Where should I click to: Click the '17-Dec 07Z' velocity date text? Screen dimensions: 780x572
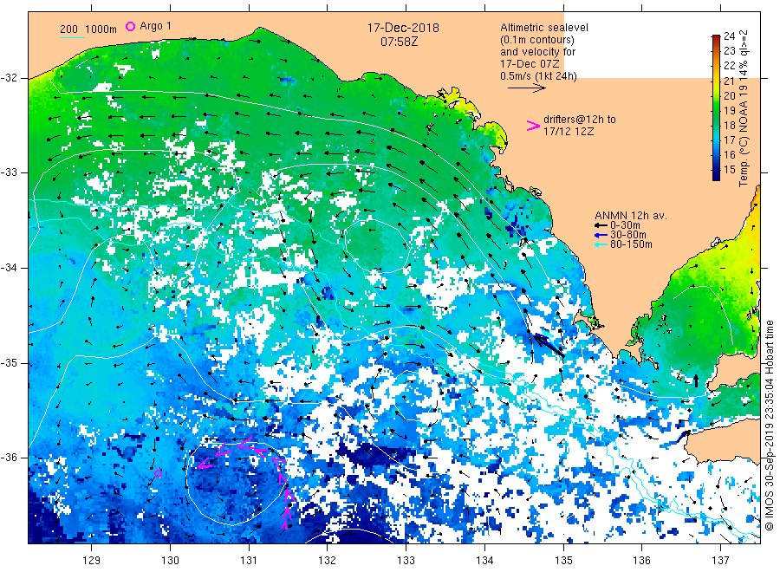tap(530, 64)
